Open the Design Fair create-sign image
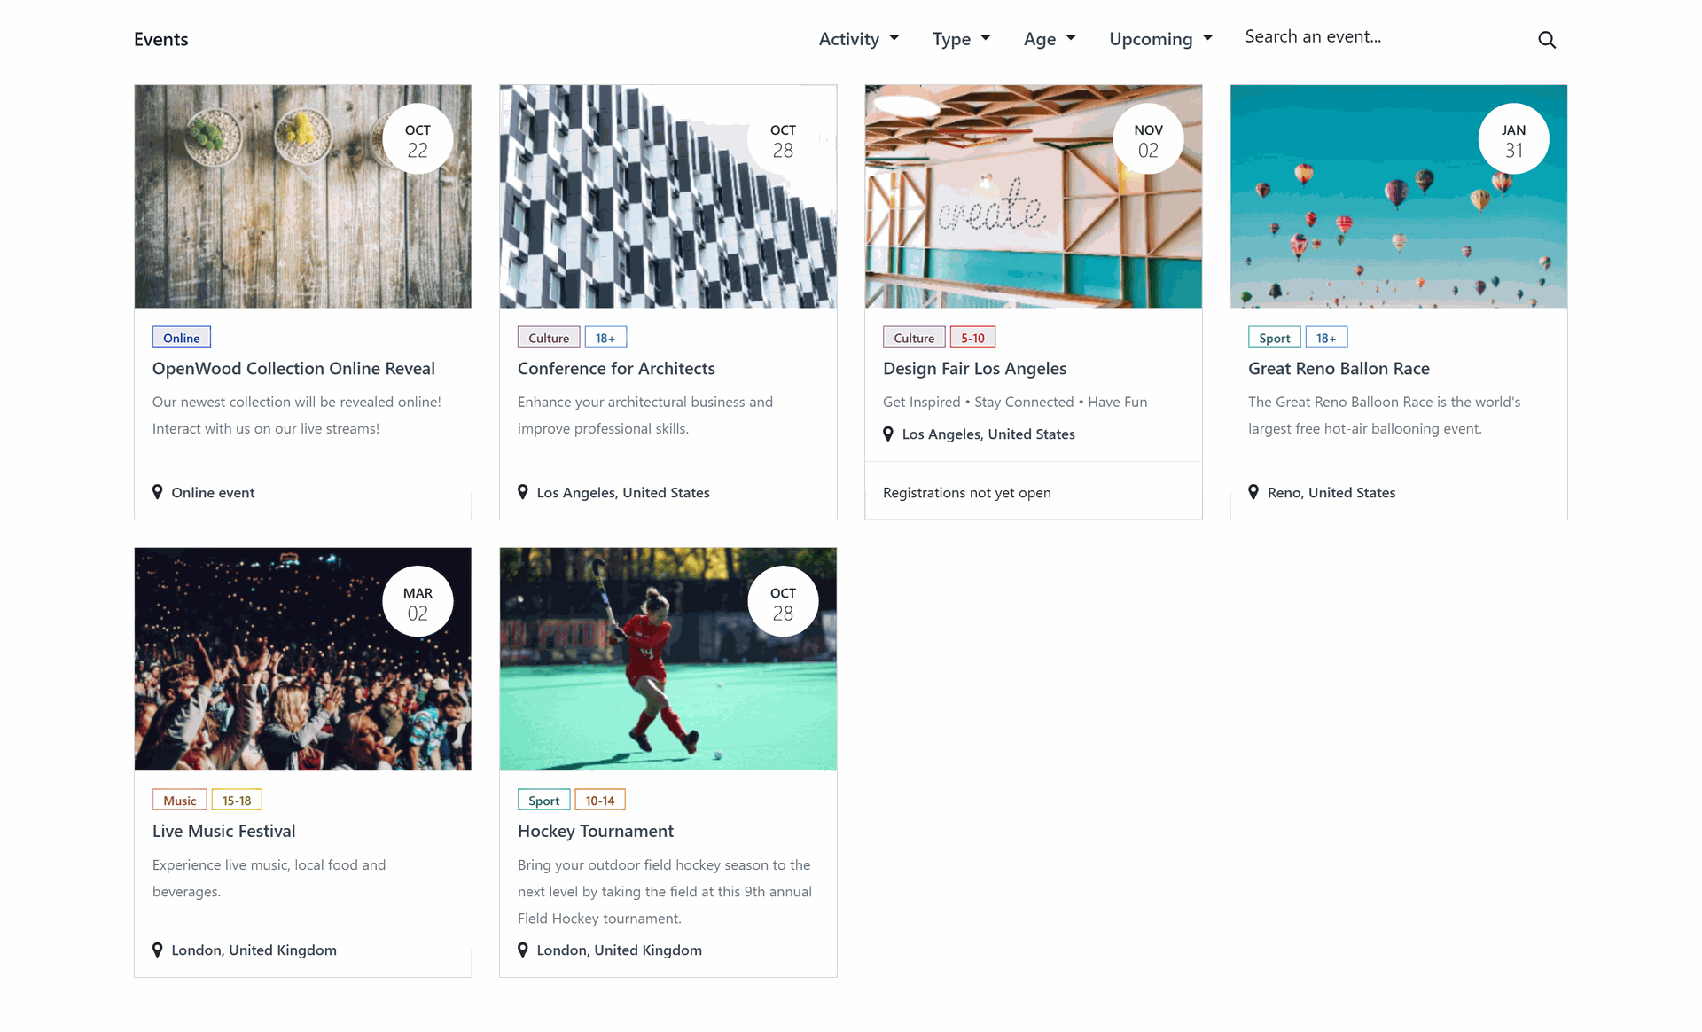1702x1032 pixels. [x=1034, y=197]
